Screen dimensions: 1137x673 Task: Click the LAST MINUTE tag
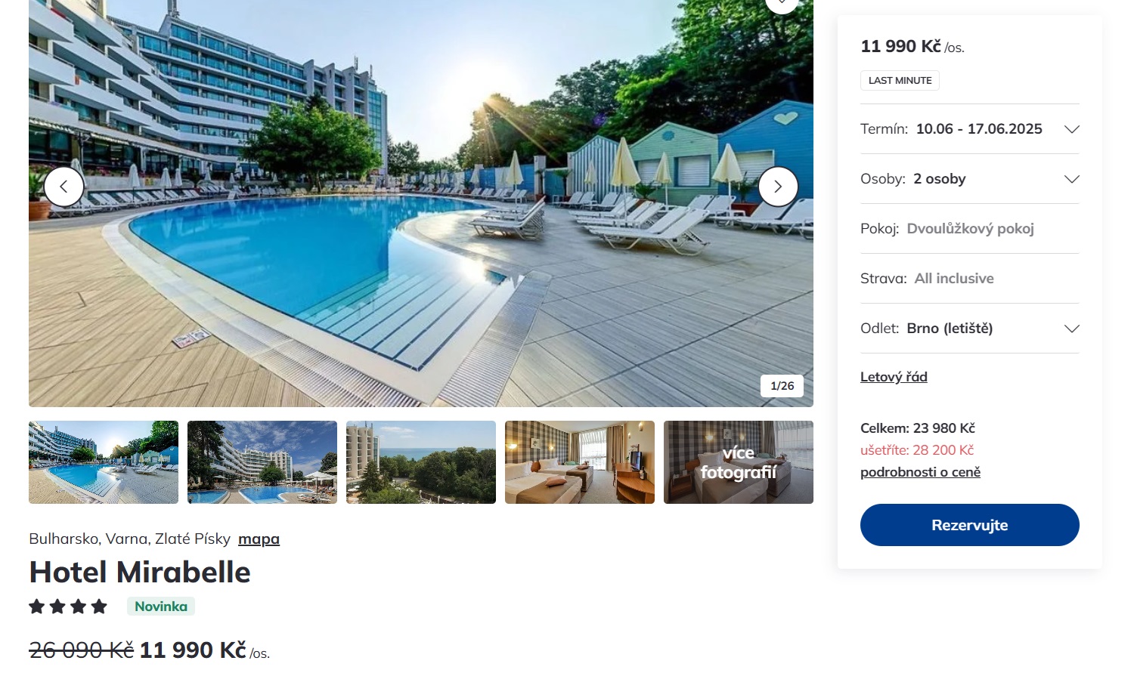[x=900, y=81]
